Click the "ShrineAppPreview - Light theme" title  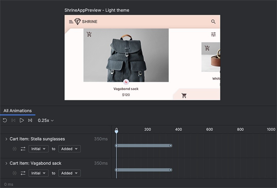tap(97, 10)
